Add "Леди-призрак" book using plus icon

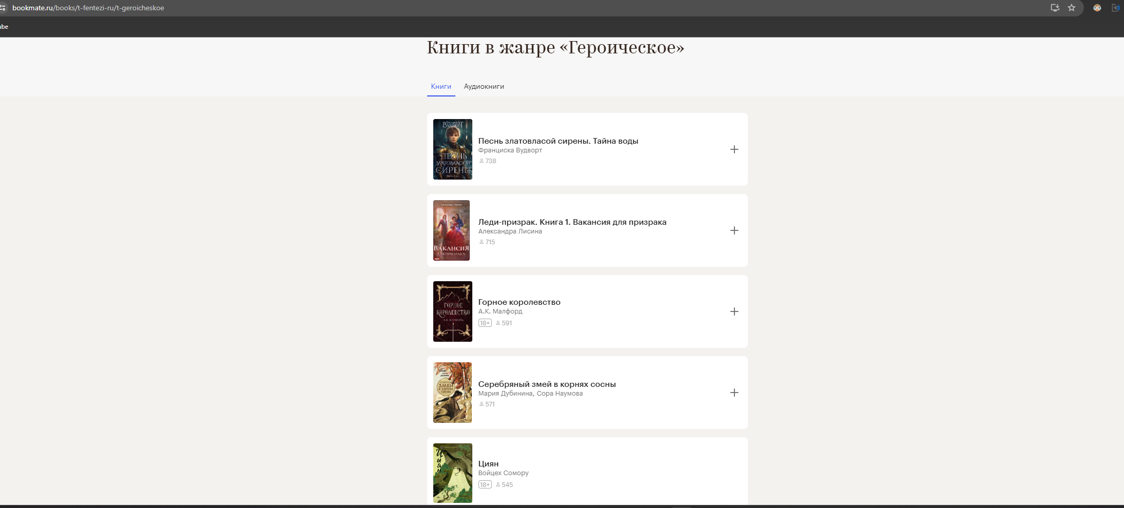734,230
